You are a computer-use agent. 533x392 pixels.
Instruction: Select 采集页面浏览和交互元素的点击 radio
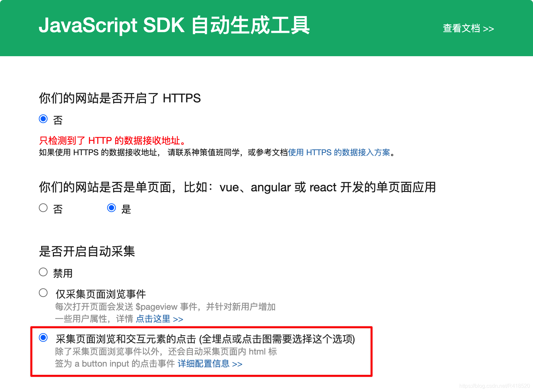click(x=43, y=337)
